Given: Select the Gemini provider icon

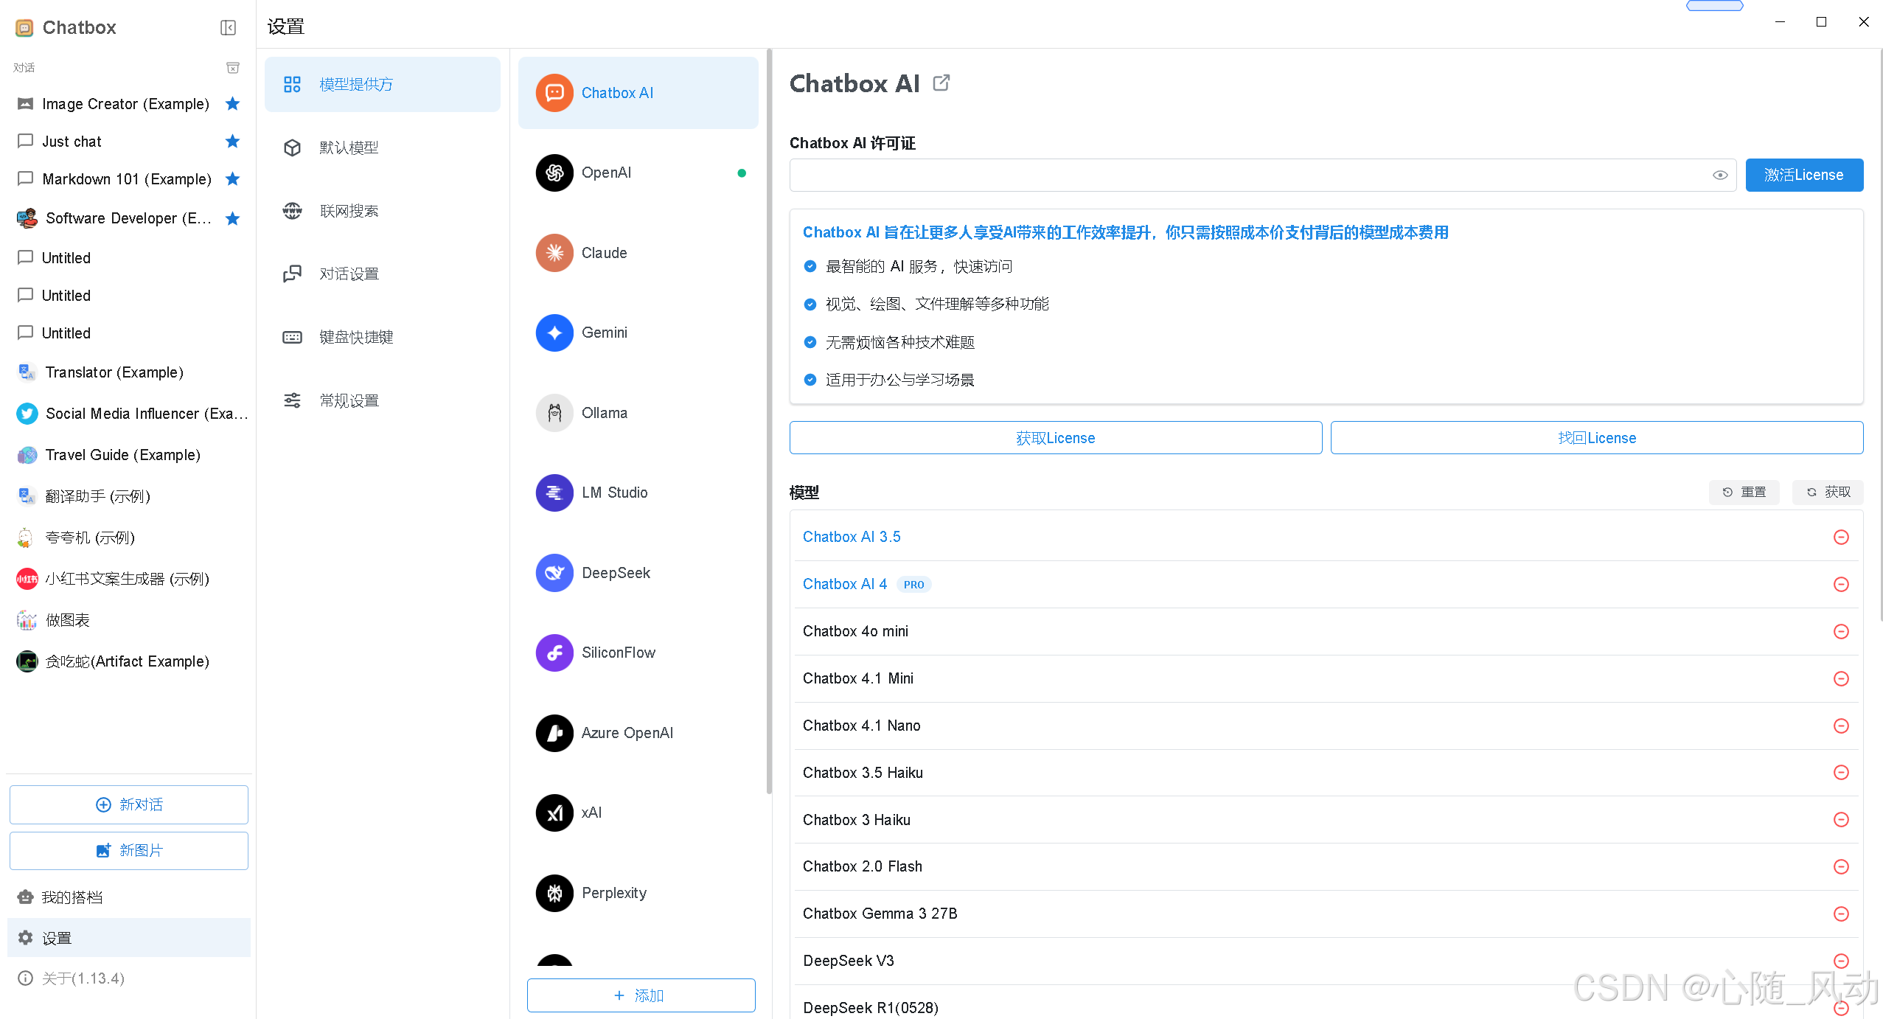Looking at the screenshot, I should point(554,333).
